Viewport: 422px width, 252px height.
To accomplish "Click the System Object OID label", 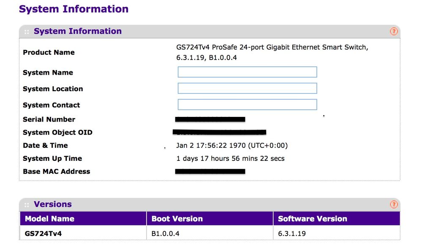I will pos(57,132).
